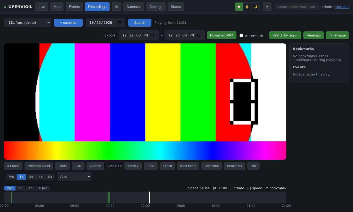This screenshot has width=353, height=212.
Task: Open Search by region
Action: [285, 35]
